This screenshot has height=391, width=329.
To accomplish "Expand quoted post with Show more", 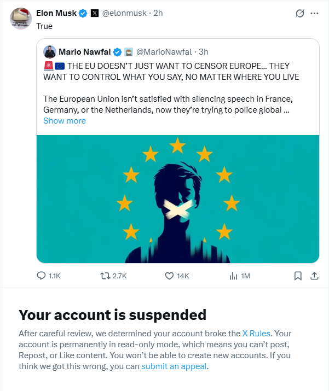I will point(65,121).
